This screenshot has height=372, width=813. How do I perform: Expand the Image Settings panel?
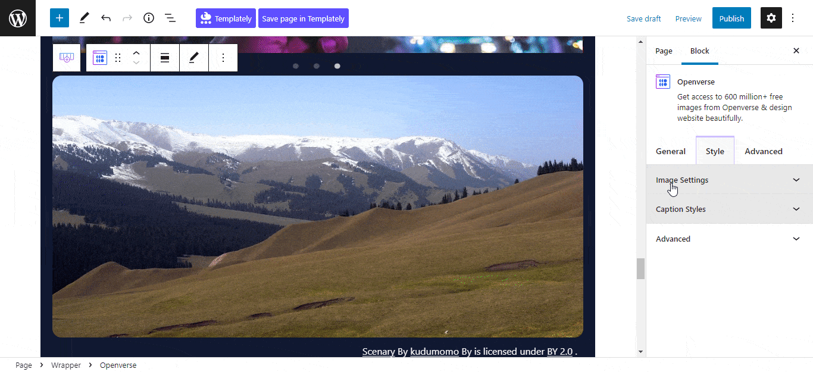729,180
